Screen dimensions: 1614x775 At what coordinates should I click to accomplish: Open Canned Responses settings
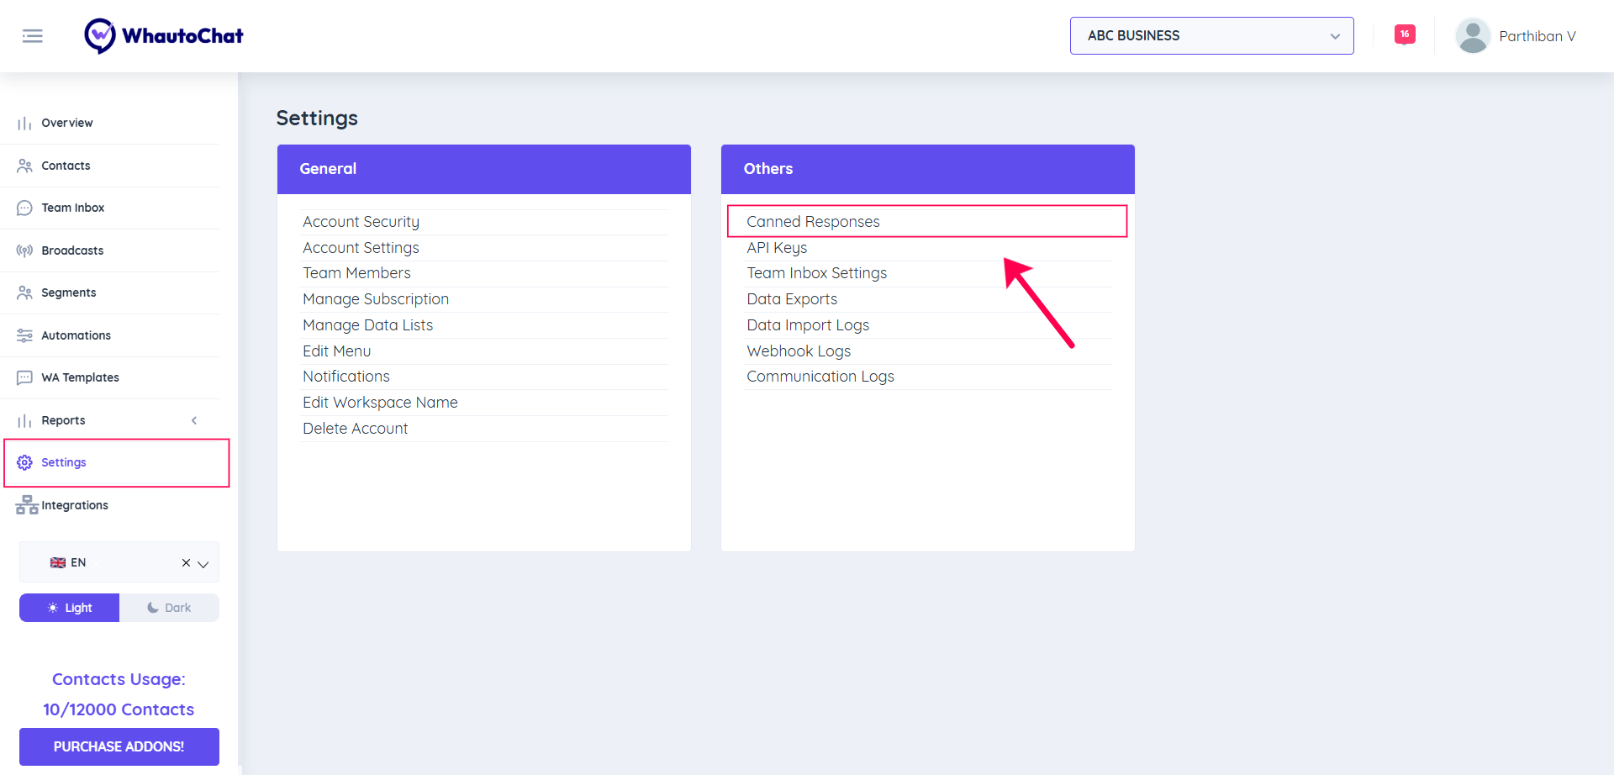(812, 221)
